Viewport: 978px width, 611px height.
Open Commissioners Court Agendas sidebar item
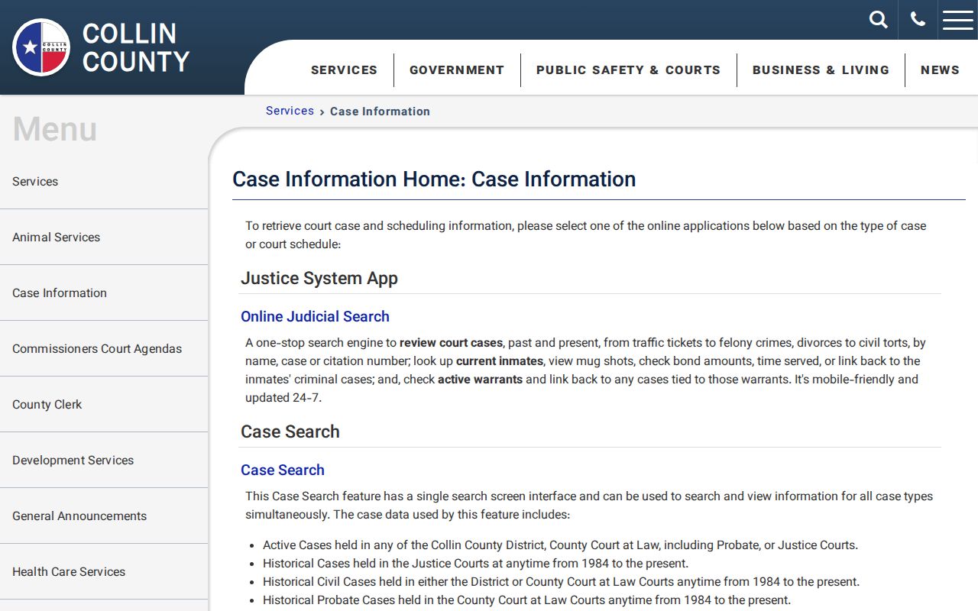pos(104,349)
